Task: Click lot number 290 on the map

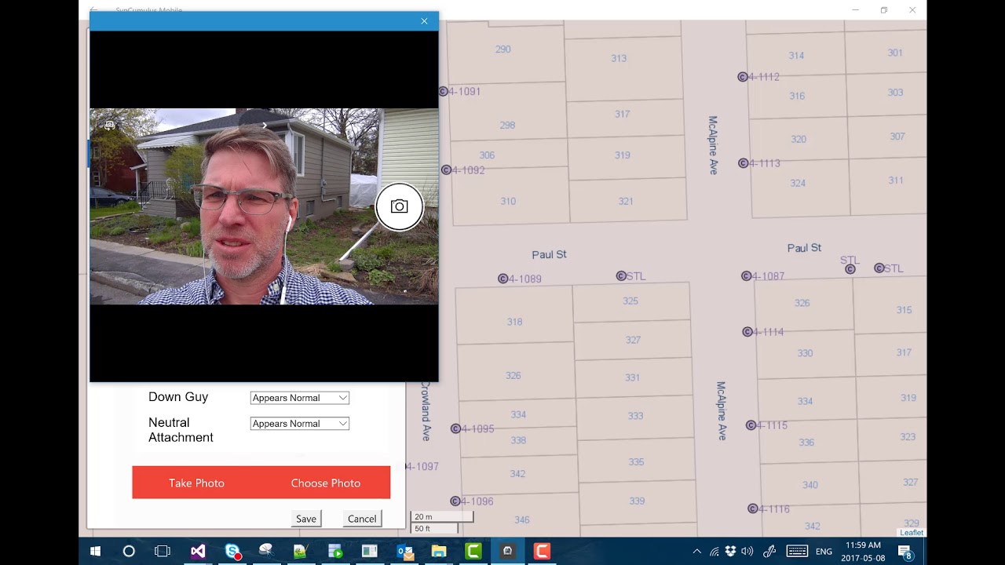Action: coord(503,49)
